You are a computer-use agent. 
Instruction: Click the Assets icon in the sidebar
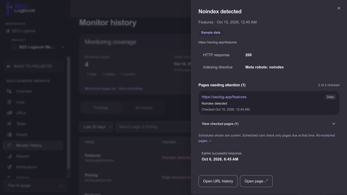(9, 135)
